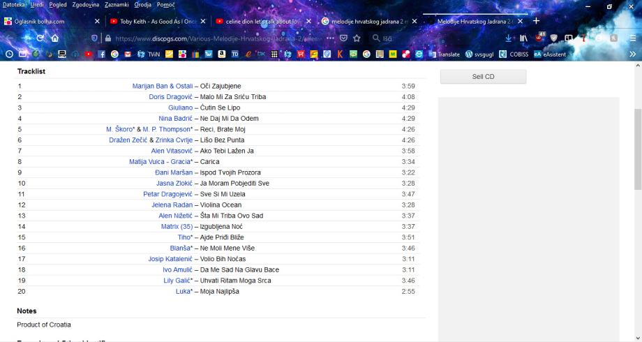Open artist link Ivo Amulić

(x=177, y=270)
